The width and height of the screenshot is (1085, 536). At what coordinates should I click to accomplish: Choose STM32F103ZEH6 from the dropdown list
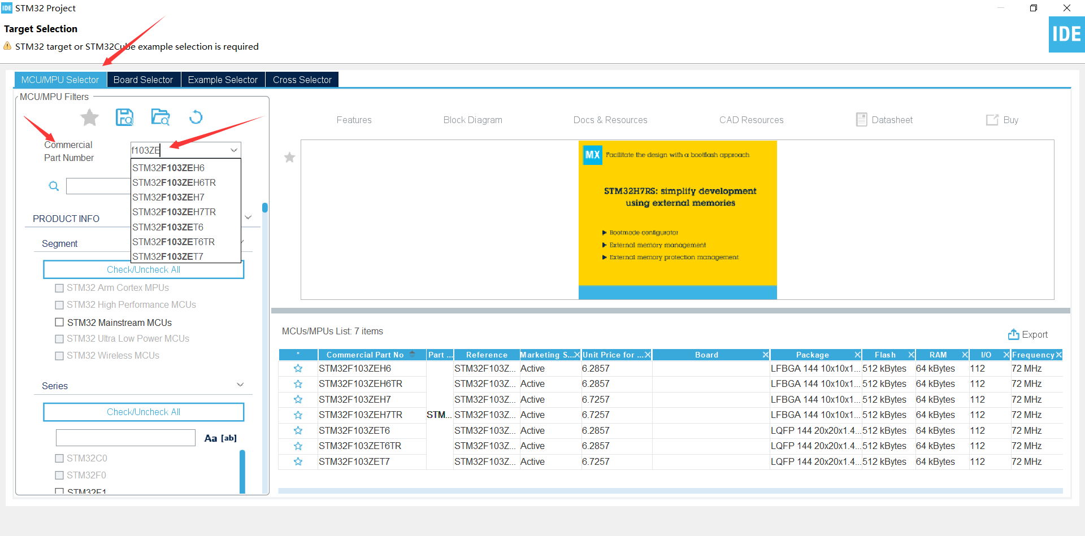click(x=186, y=168)
